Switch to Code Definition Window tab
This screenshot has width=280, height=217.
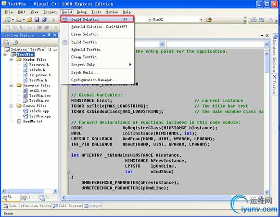click(27, 206)
